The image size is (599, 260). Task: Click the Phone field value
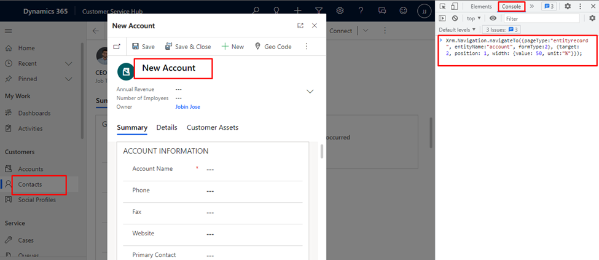pos(209,191)
